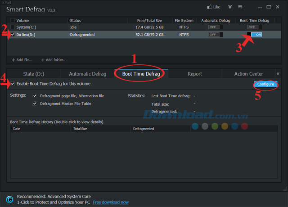Click the Boot Time Defrag column header
This screenshot has width=288, height=207.
point(255,20)
